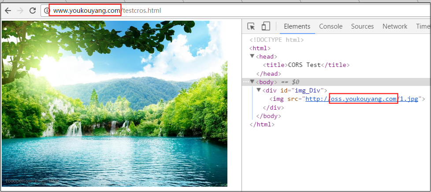This screenshot has height=192, width=431.
Task: Select the DOCTYPE html line
Action: (276, 40)
